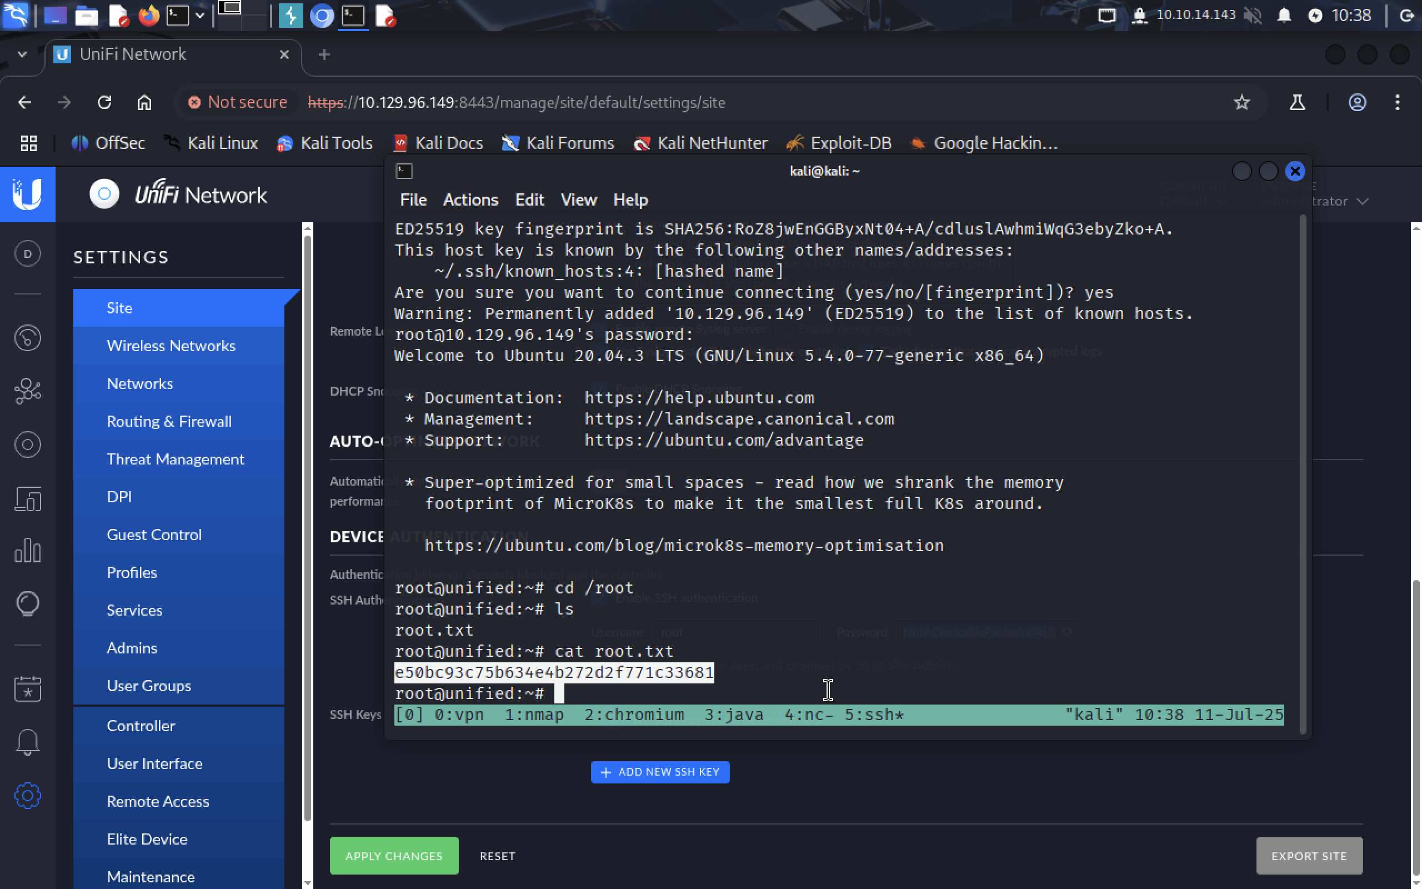Open the OffSec bookmark
Screen dimensions: 1422x889
108,143
